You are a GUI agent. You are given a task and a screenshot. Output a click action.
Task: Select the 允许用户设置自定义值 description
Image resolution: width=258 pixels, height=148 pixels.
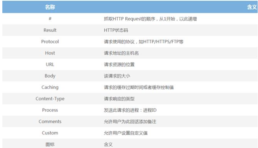pos(126,133)
